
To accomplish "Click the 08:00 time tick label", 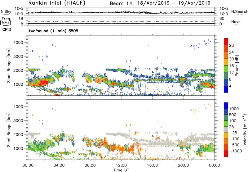I will [x=90, y=165].
